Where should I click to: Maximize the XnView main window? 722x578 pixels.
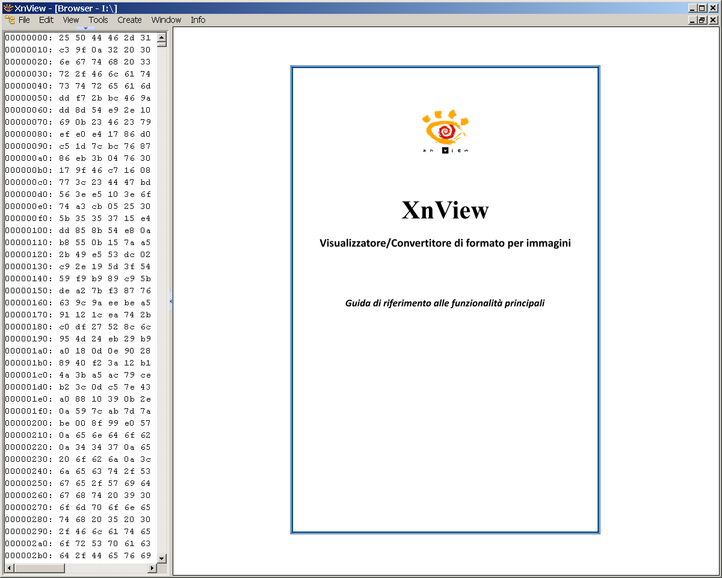pyautogui.click(x=703, y=8)
